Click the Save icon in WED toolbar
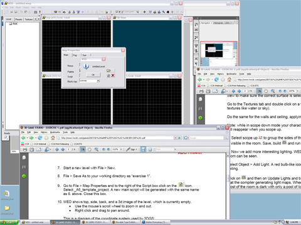The image size is (301, 225). (x=16, y=12)
